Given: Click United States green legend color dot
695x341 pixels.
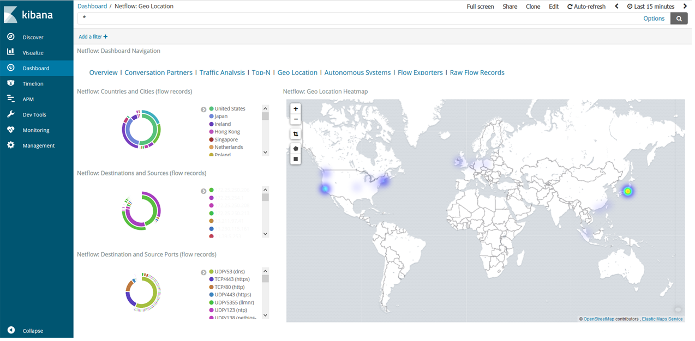Looking at the screenshot, I should coord(211,109).
